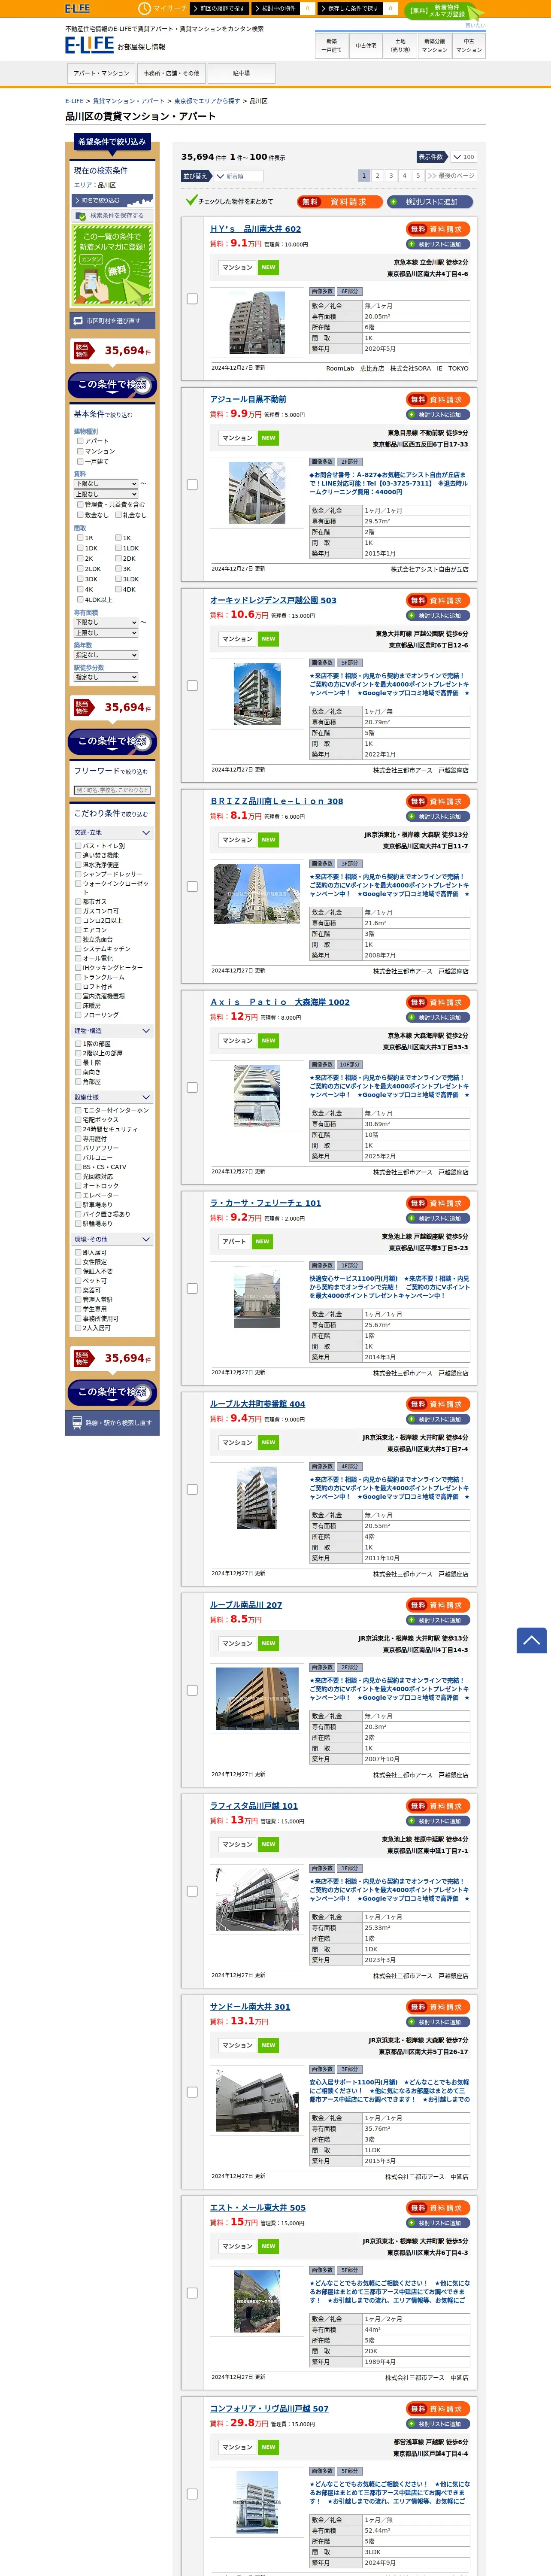The image size is (551, 2576).
Task: Click the back-to-top arrow button
Action: pyautogui.click(x=531, y=1640)
